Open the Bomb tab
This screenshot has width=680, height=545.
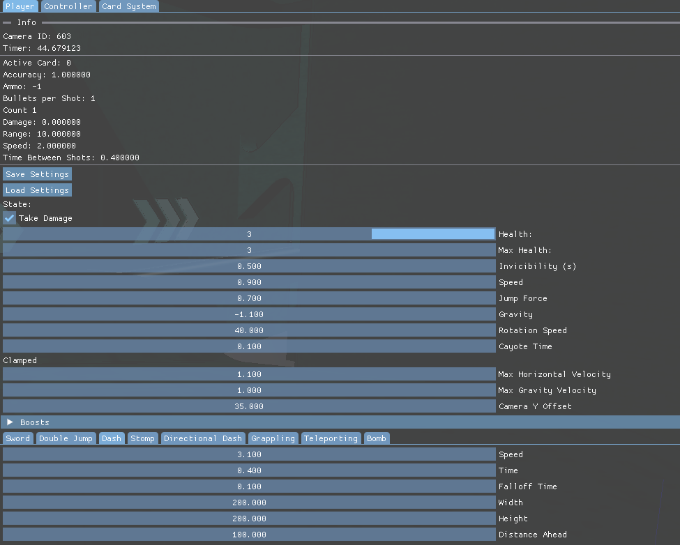[376, 438]
